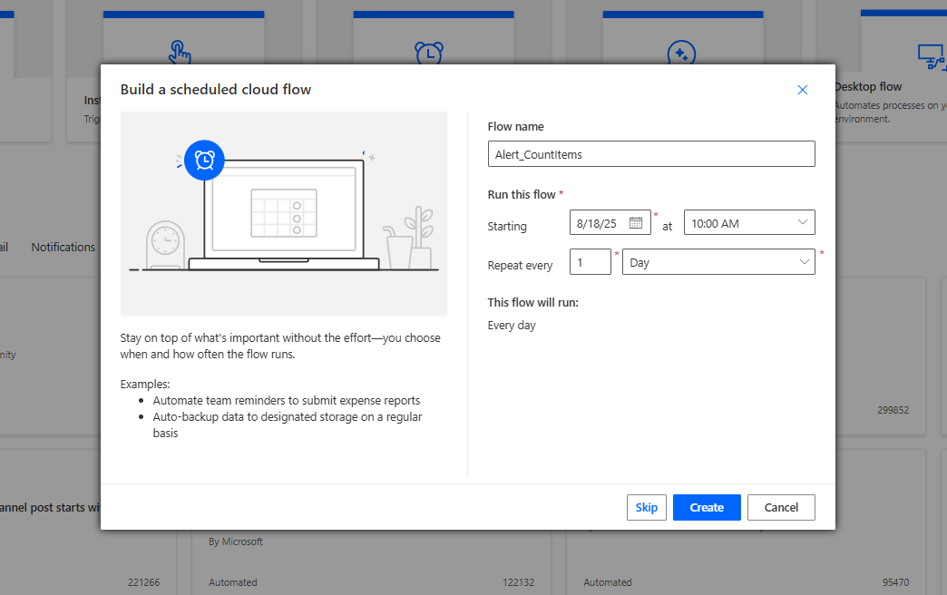Expand the Day frequency dropdown

[718, 262]
